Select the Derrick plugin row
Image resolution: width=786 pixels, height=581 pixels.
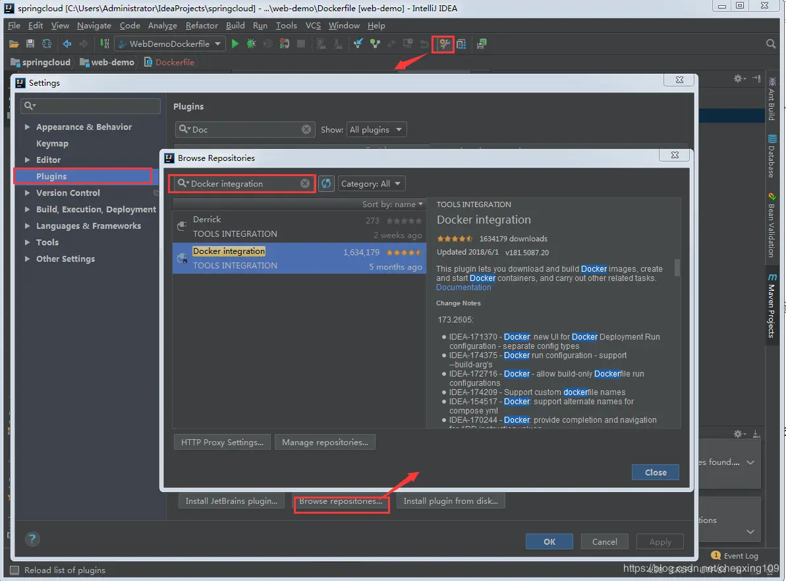click(299, 227)
